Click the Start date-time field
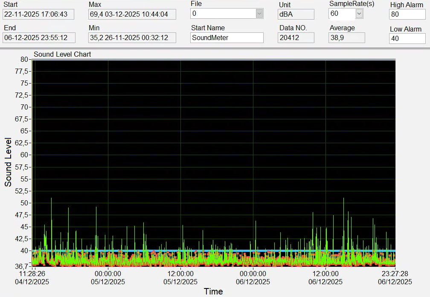This screenshot has height=297, width=430. [x=38, y=14]
